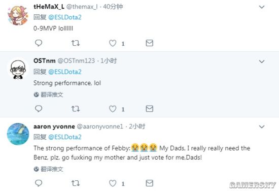This screenshot has height=191, width=279.
Task: Open @ESLDota2 mention in tHeMaX_L's reply
Action: coord(65,17)
